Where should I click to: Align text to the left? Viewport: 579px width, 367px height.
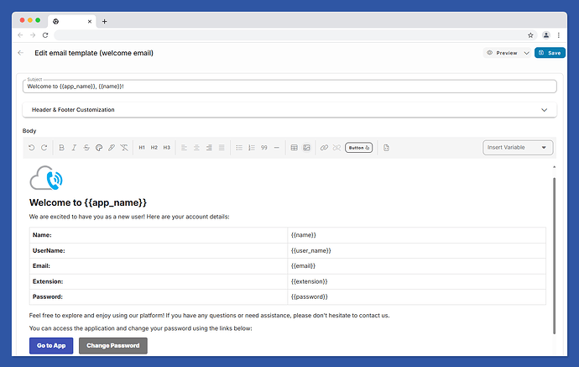(184, 148)
